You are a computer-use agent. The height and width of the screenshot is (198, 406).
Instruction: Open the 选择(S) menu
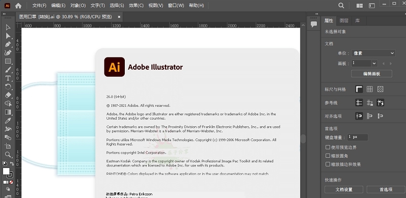coord(117,6)
